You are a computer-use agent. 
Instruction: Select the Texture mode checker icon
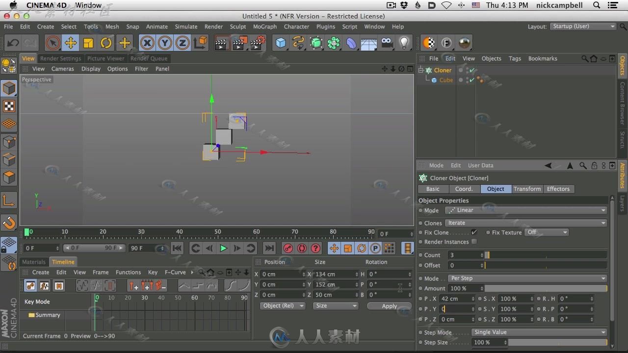(9, 106)
